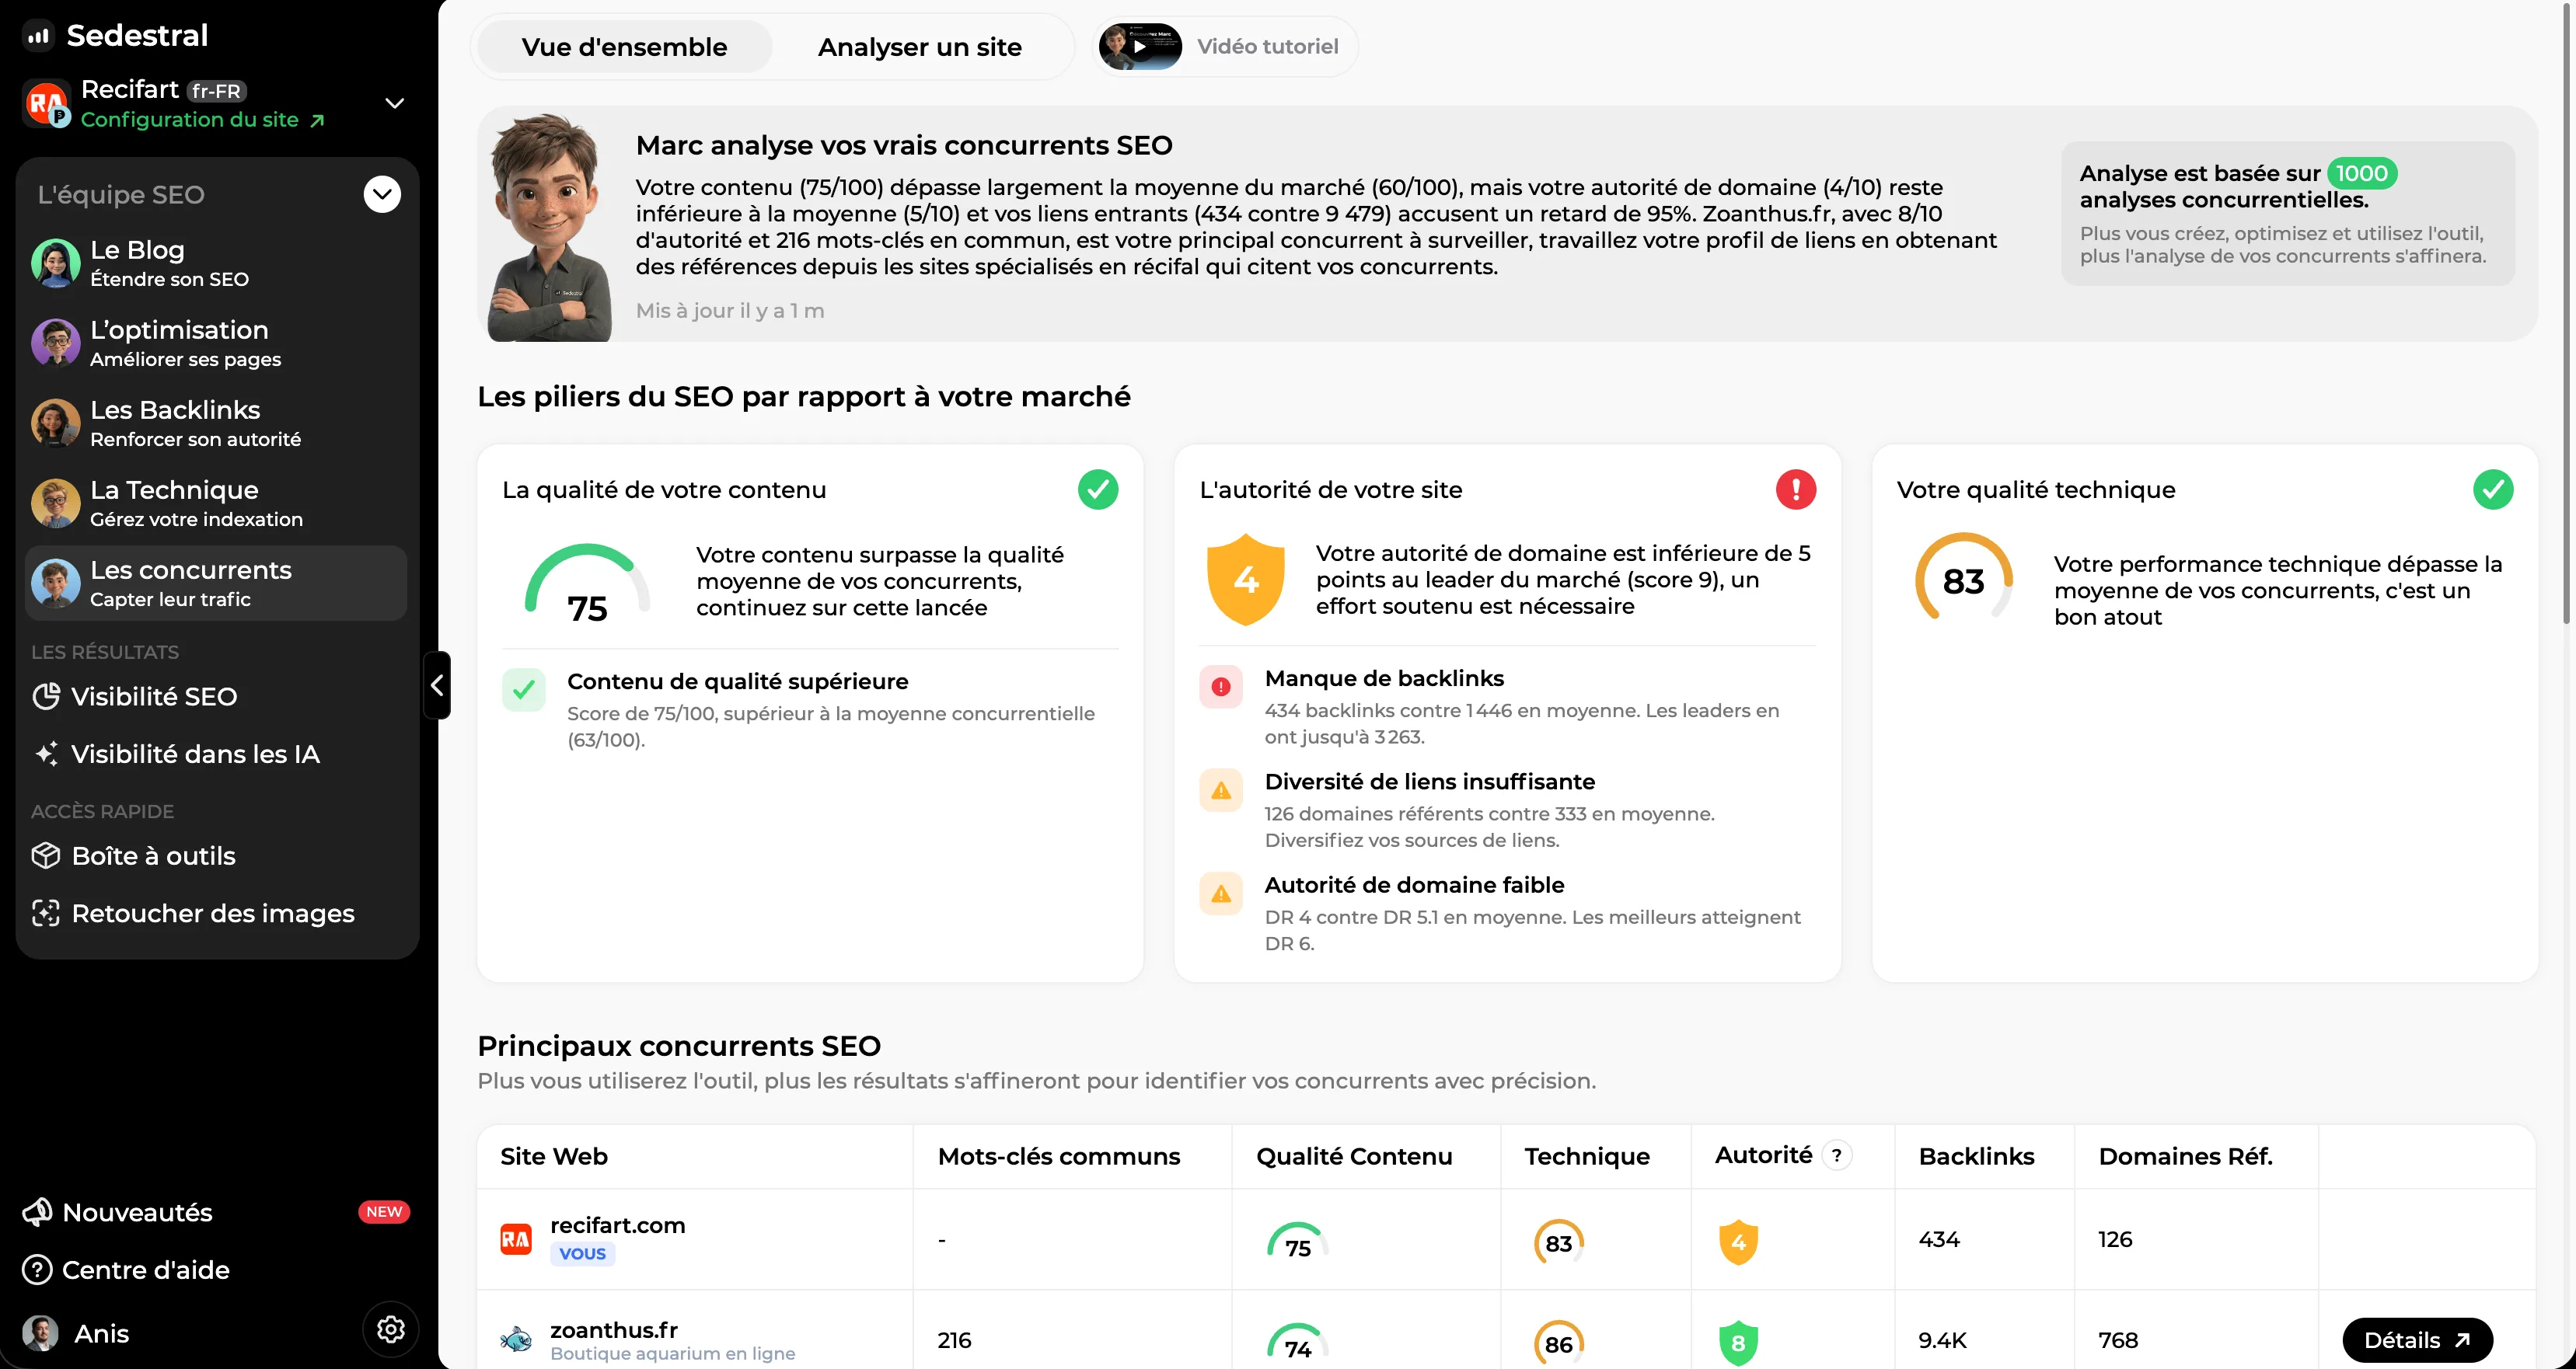The image size is (2576, 1369).
Task: Click the Mots-clés communs column header
Action: 1058,1156
